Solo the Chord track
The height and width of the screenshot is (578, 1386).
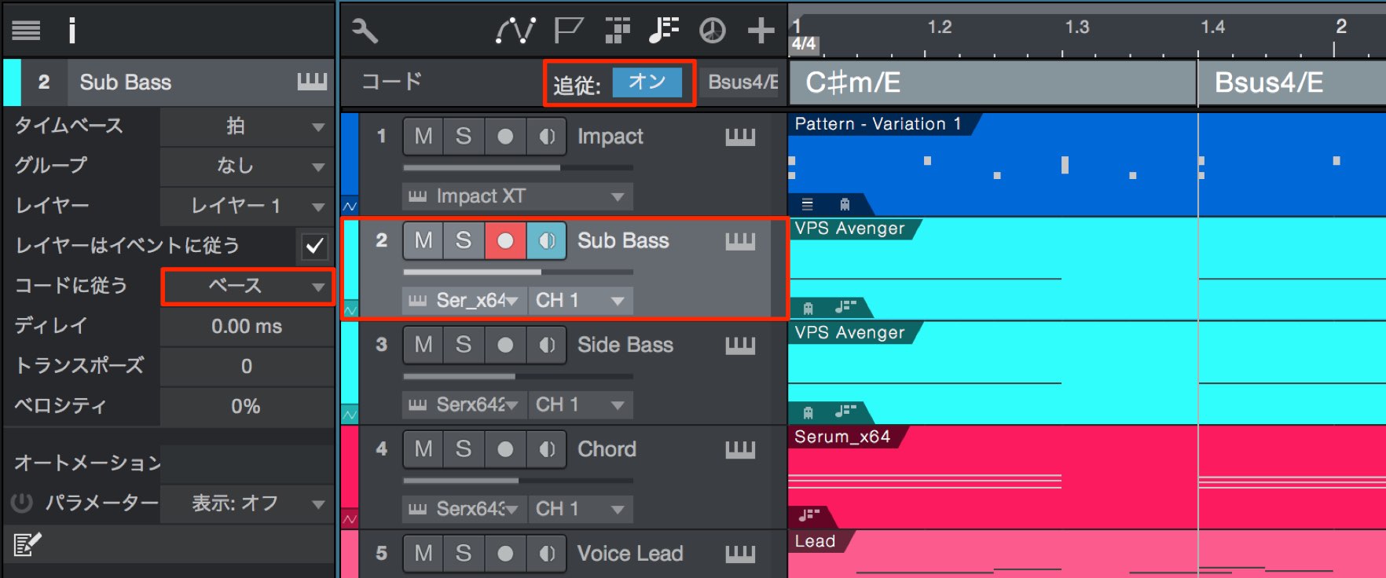click(x=464, y=449)
